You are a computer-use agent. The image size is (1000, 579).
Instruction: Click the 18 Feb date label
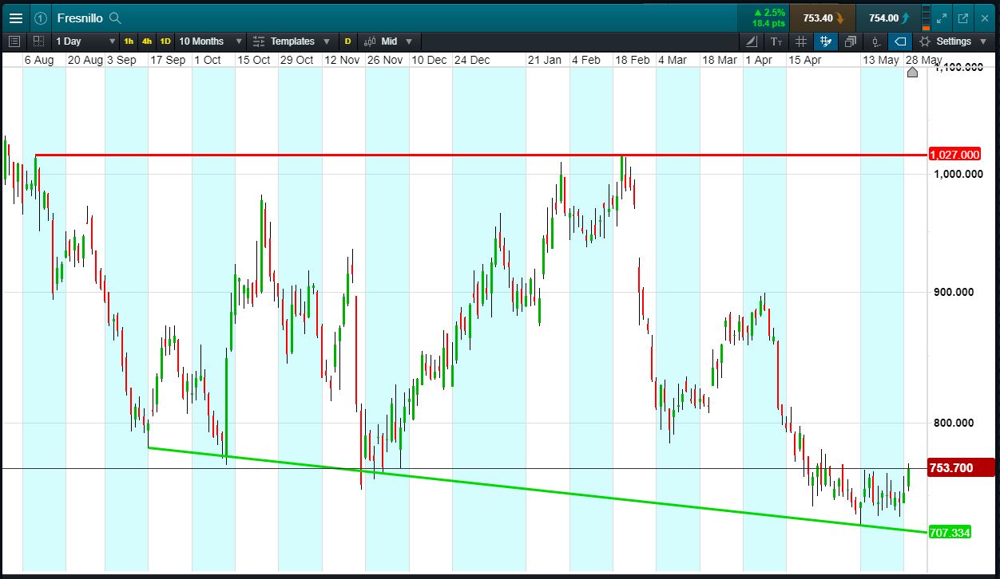(632, 60)
